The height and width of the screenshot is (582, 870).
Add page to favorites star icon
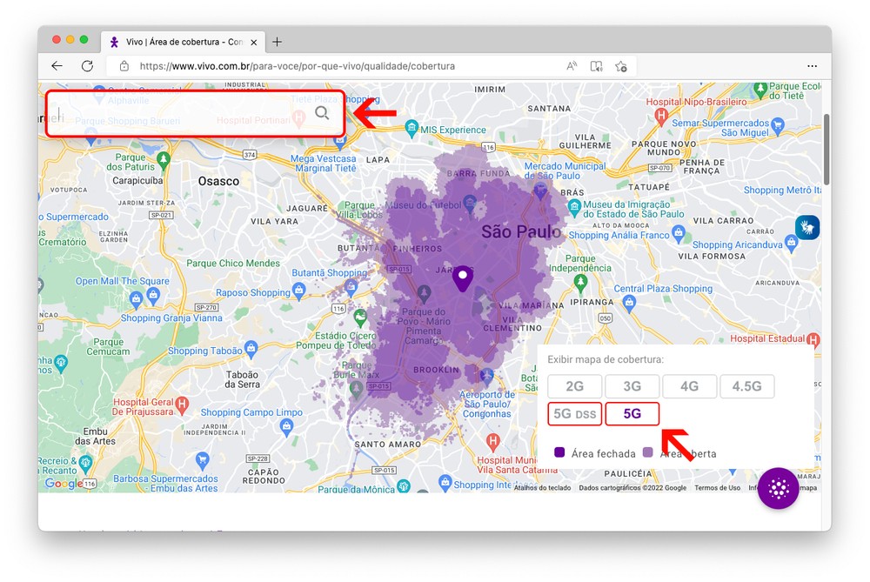pyautogui.click(x=621, y=66)
